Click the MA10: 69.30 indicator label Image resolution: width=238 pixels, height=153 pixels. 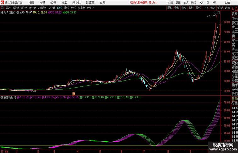point(40,13)
